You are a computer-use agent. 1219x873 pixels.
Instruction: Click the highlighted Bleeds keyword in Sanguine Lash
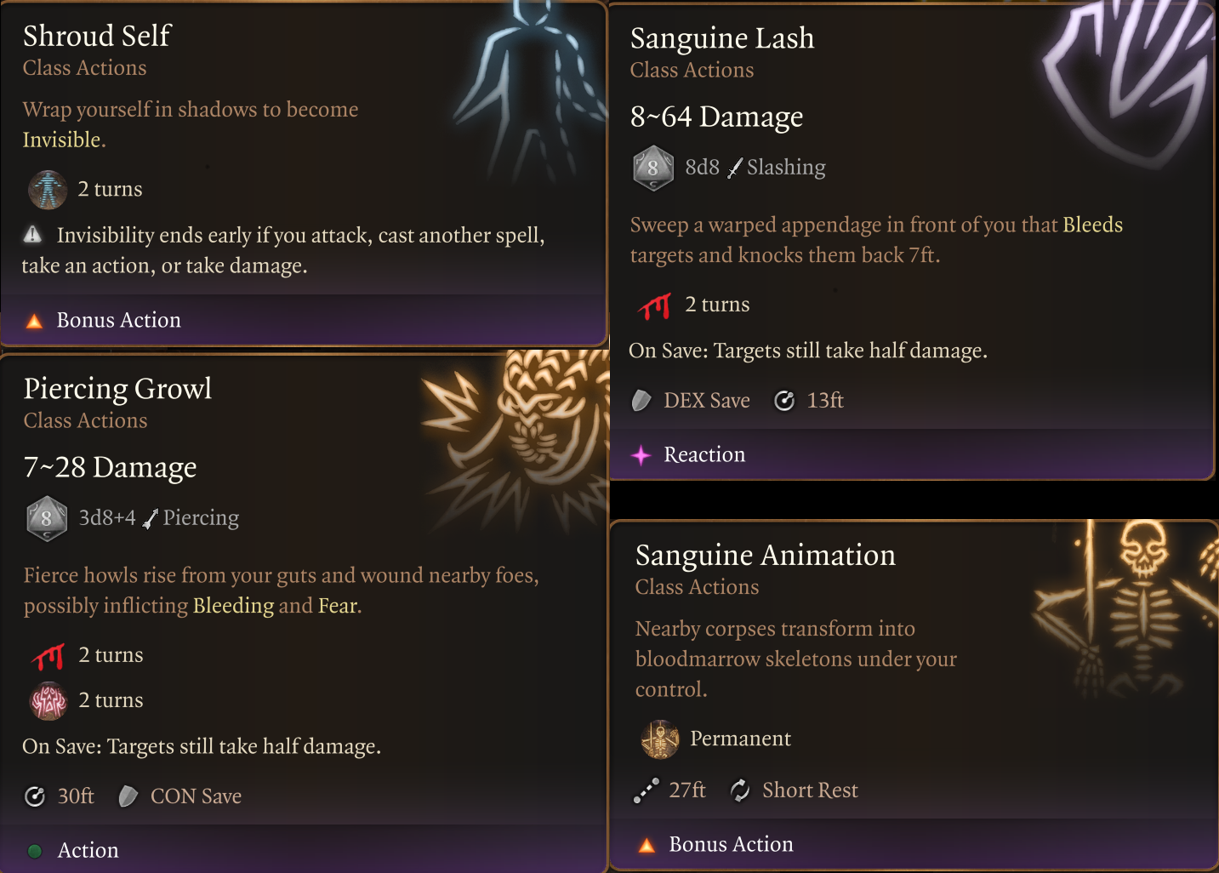coord(1092,225)
